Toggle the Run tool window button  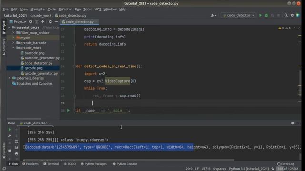click(13, 164)
